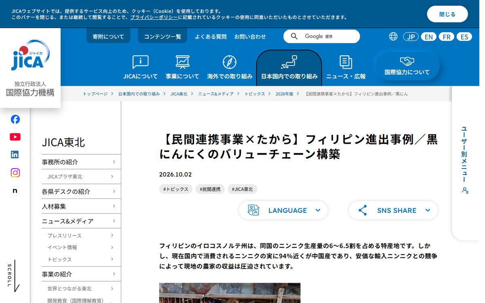Click the globe language icon
Viewport: 485px width, 303px height.
coord(393,36)
